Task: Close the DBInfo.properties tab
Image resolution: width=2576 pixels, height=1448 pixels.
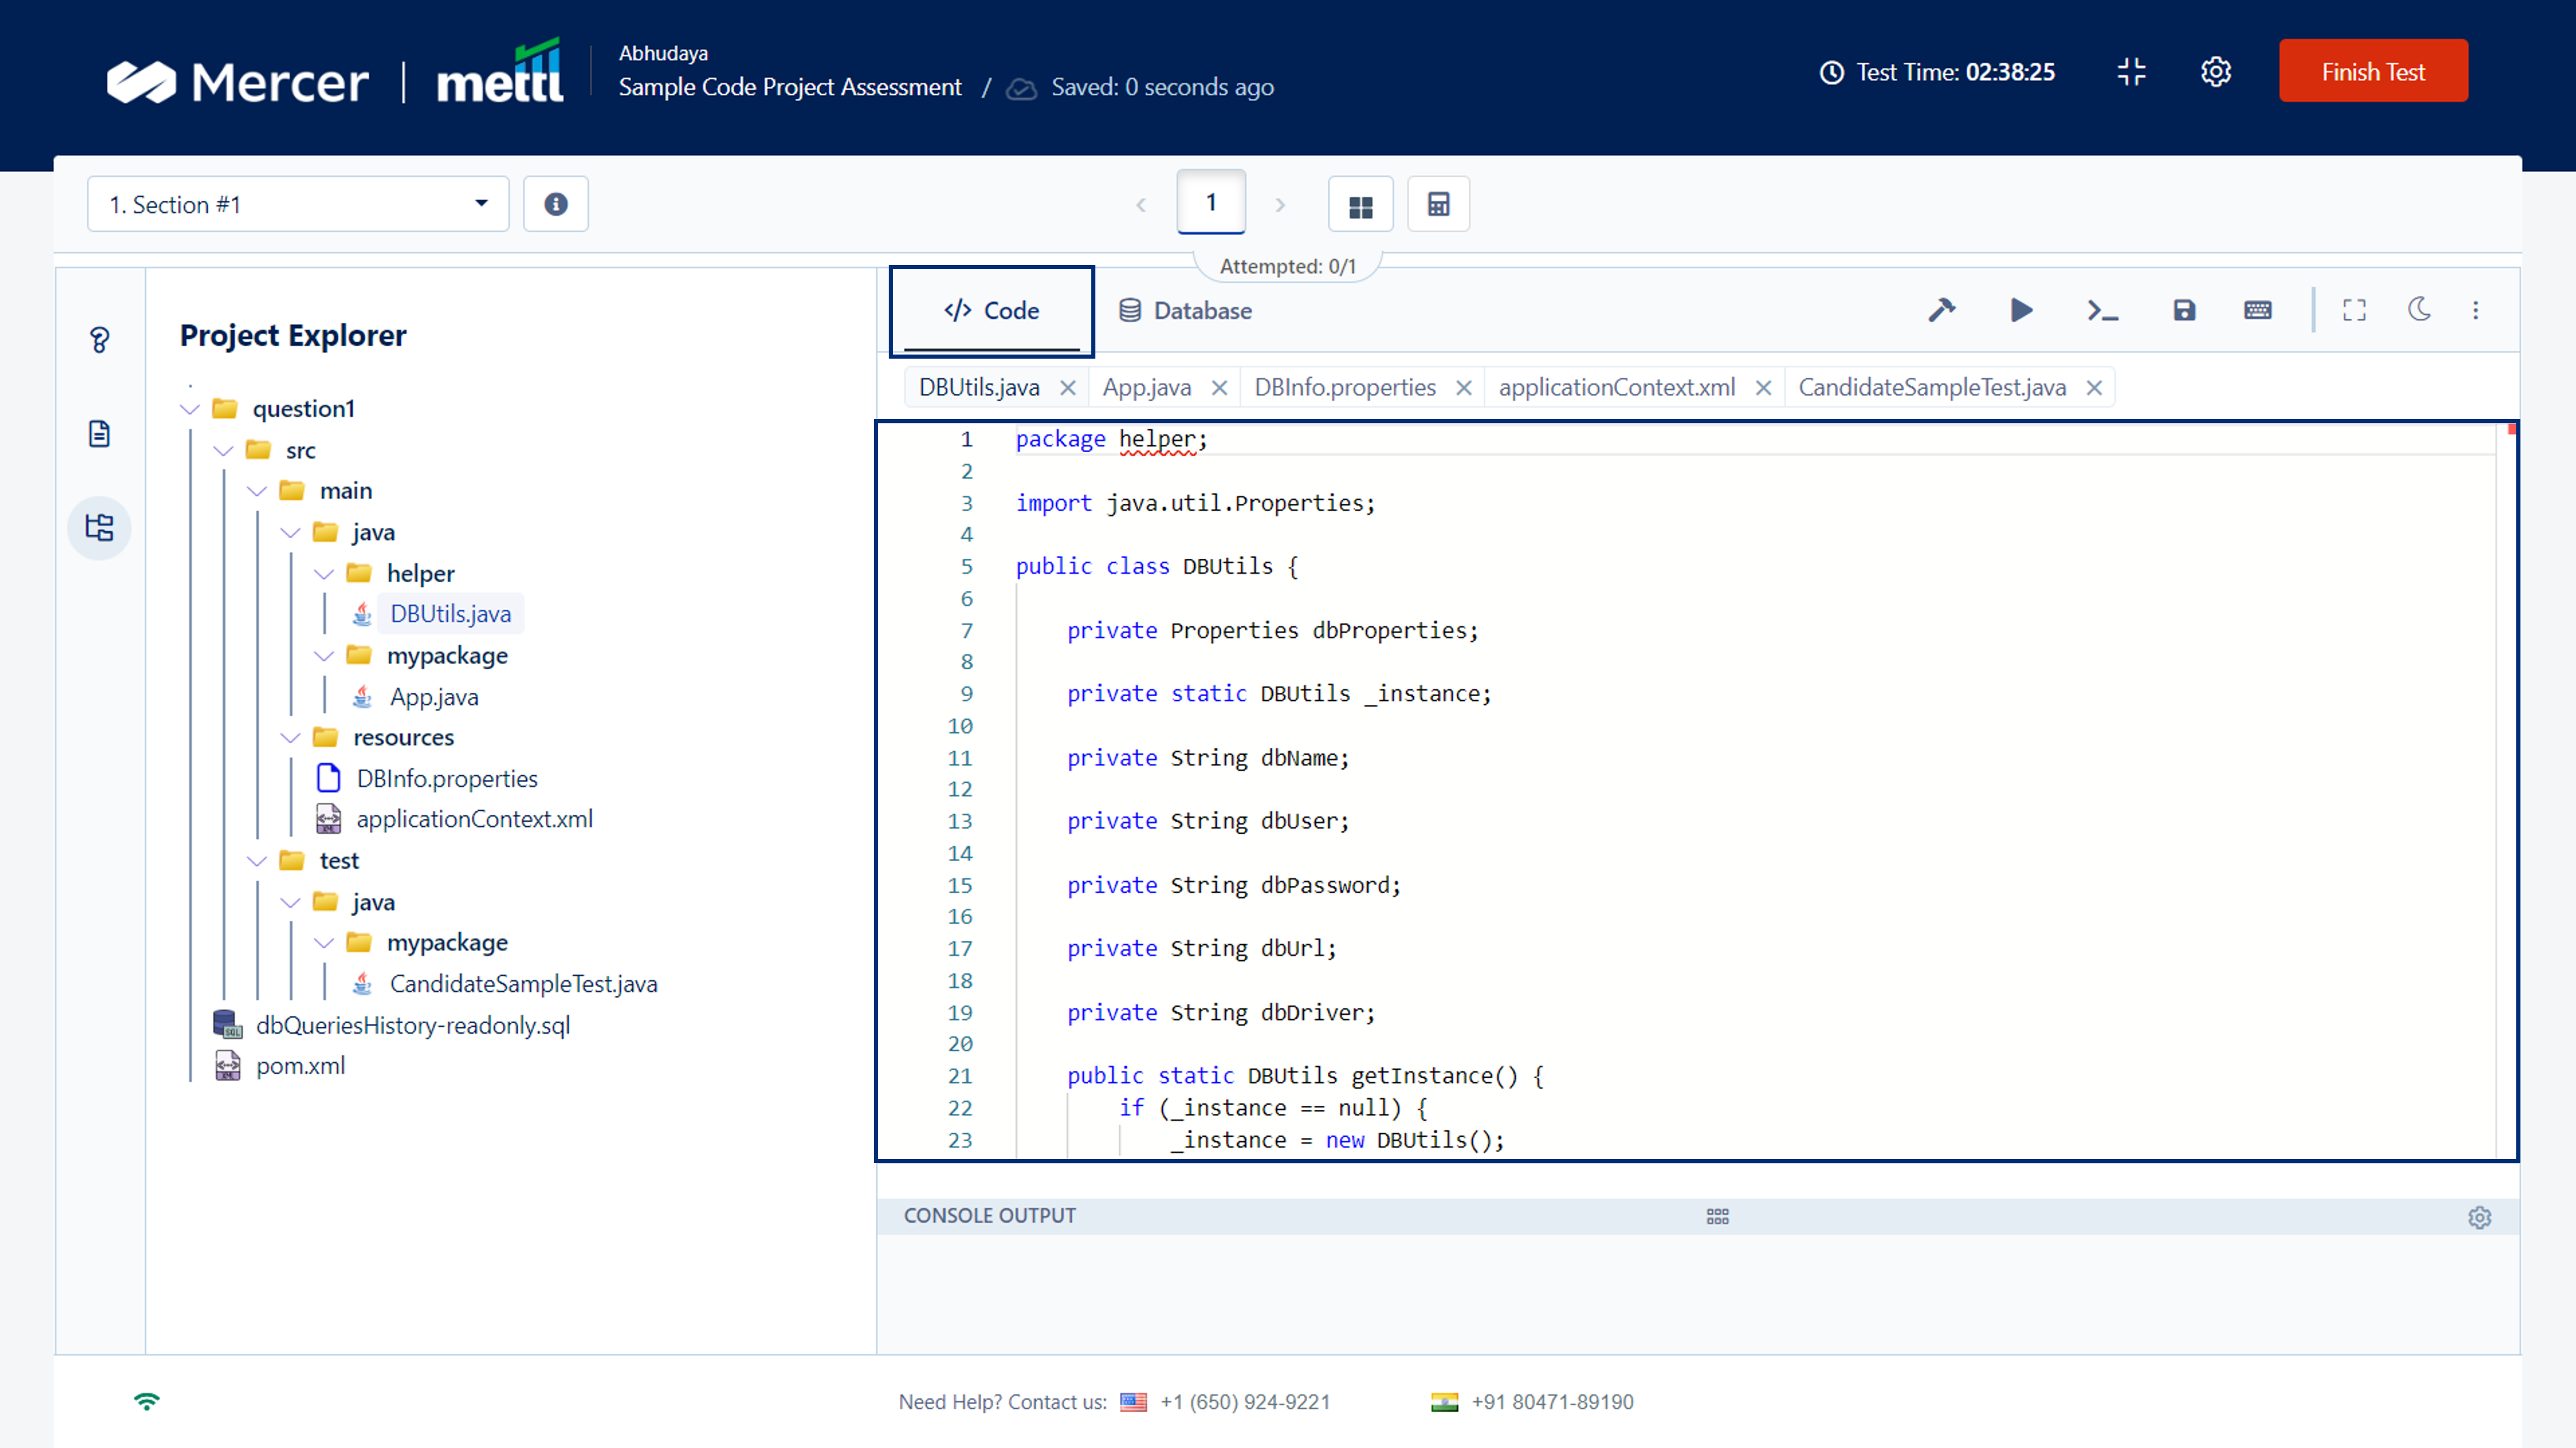Action: (x=1464, y=388)
